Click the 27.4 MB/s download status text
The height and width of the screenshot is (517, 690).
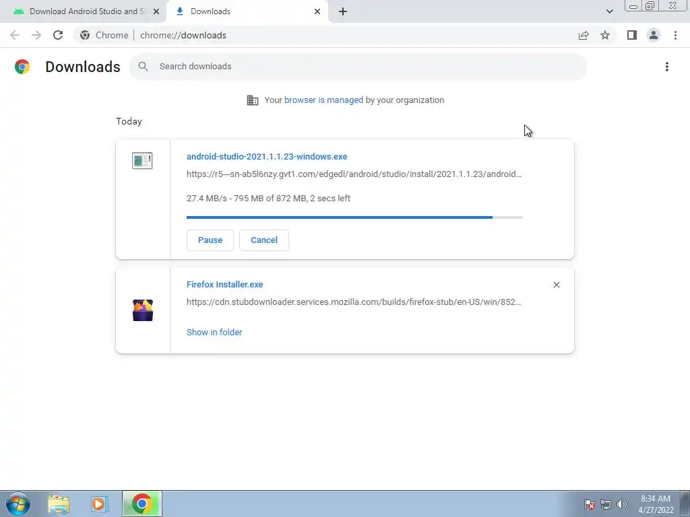(x=268, y=199)
